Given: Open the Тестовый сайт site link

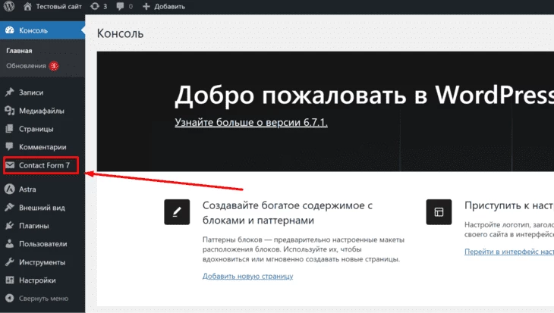Looking at the screenshot, I should click(x=58, y=6).
